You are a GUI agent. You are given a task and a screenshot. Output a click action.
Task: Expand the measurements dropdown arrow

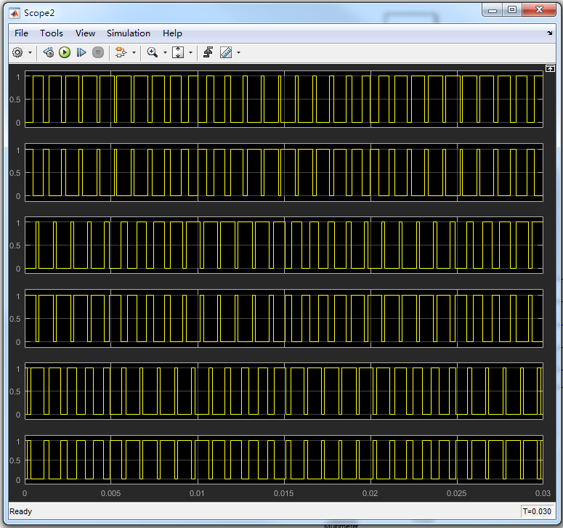click(x=238, y=53)
